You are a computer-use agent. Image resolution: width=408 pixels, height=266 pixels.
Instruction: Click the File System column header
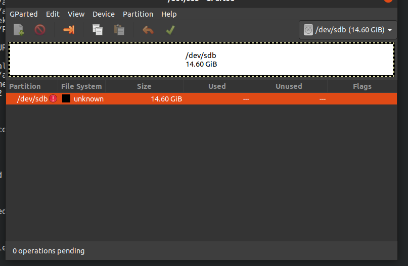pyautogui.click(x=81, y=86)
